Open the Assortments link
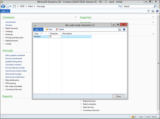This screenshot has height=119, width=160. (x=11, y=22)
